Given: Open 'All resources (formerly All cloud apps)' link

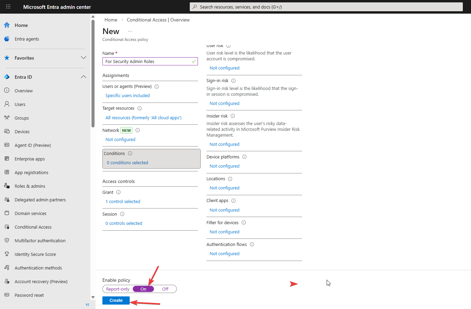Looking at the screenshot, I should [143, 118].
